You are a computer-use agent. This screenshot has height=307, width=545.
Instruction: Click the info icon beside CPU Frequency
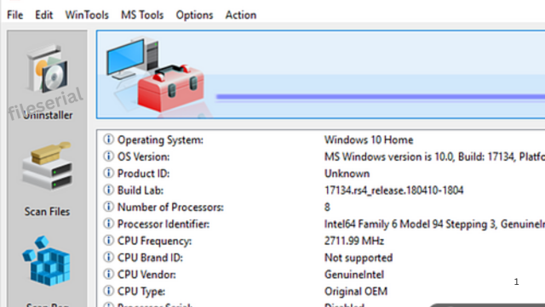pos(108,241)
